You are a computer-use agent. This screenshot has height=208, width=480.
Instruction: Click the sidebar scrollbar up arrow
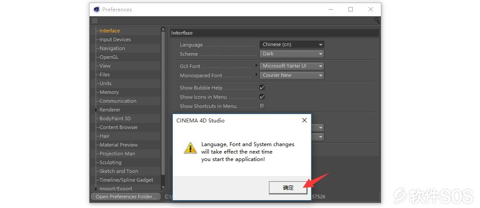coord(163,29)
